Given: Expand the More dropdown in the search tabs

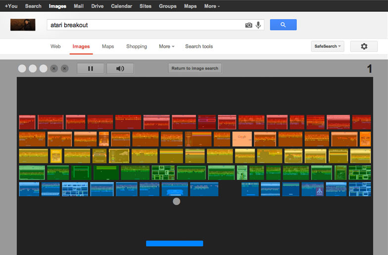Looking at the screenshot, I should point(167,46).
